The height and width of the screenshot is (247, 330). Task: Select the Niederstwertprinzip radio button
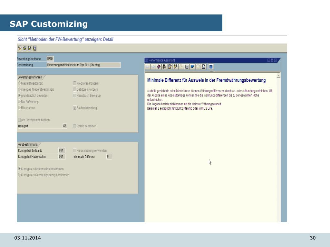[x=19, y=83]
